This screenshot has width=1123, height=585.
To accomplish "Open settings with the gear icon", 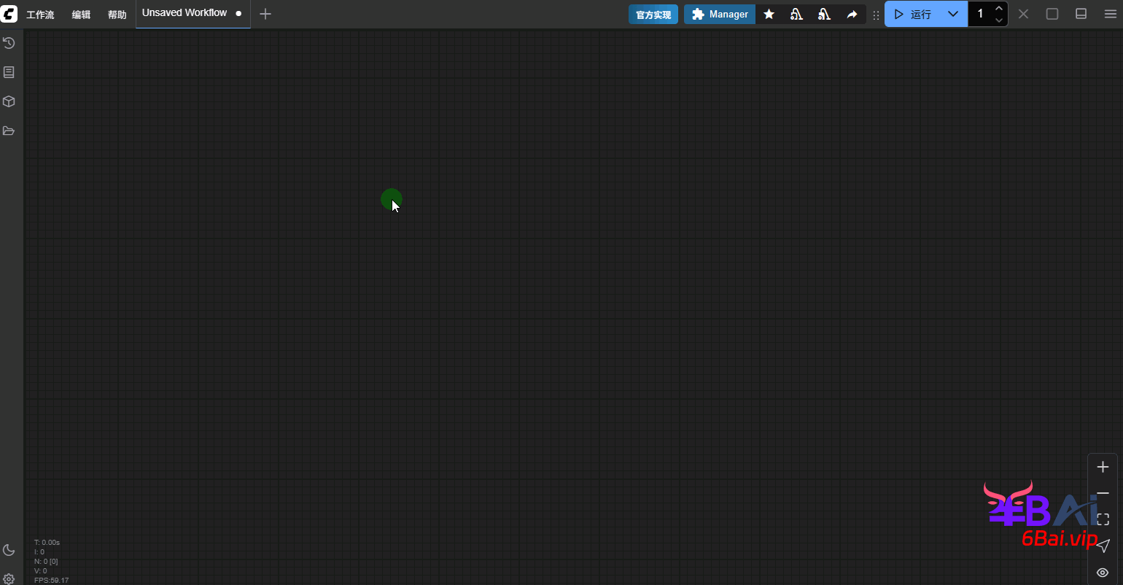I will 9,579.
